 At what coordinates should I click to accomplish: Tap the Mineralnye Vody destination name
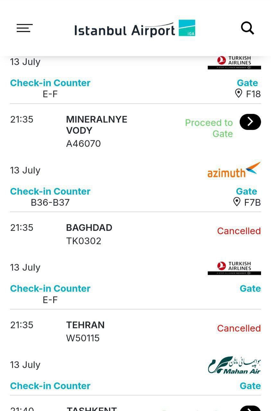point(97,125)
